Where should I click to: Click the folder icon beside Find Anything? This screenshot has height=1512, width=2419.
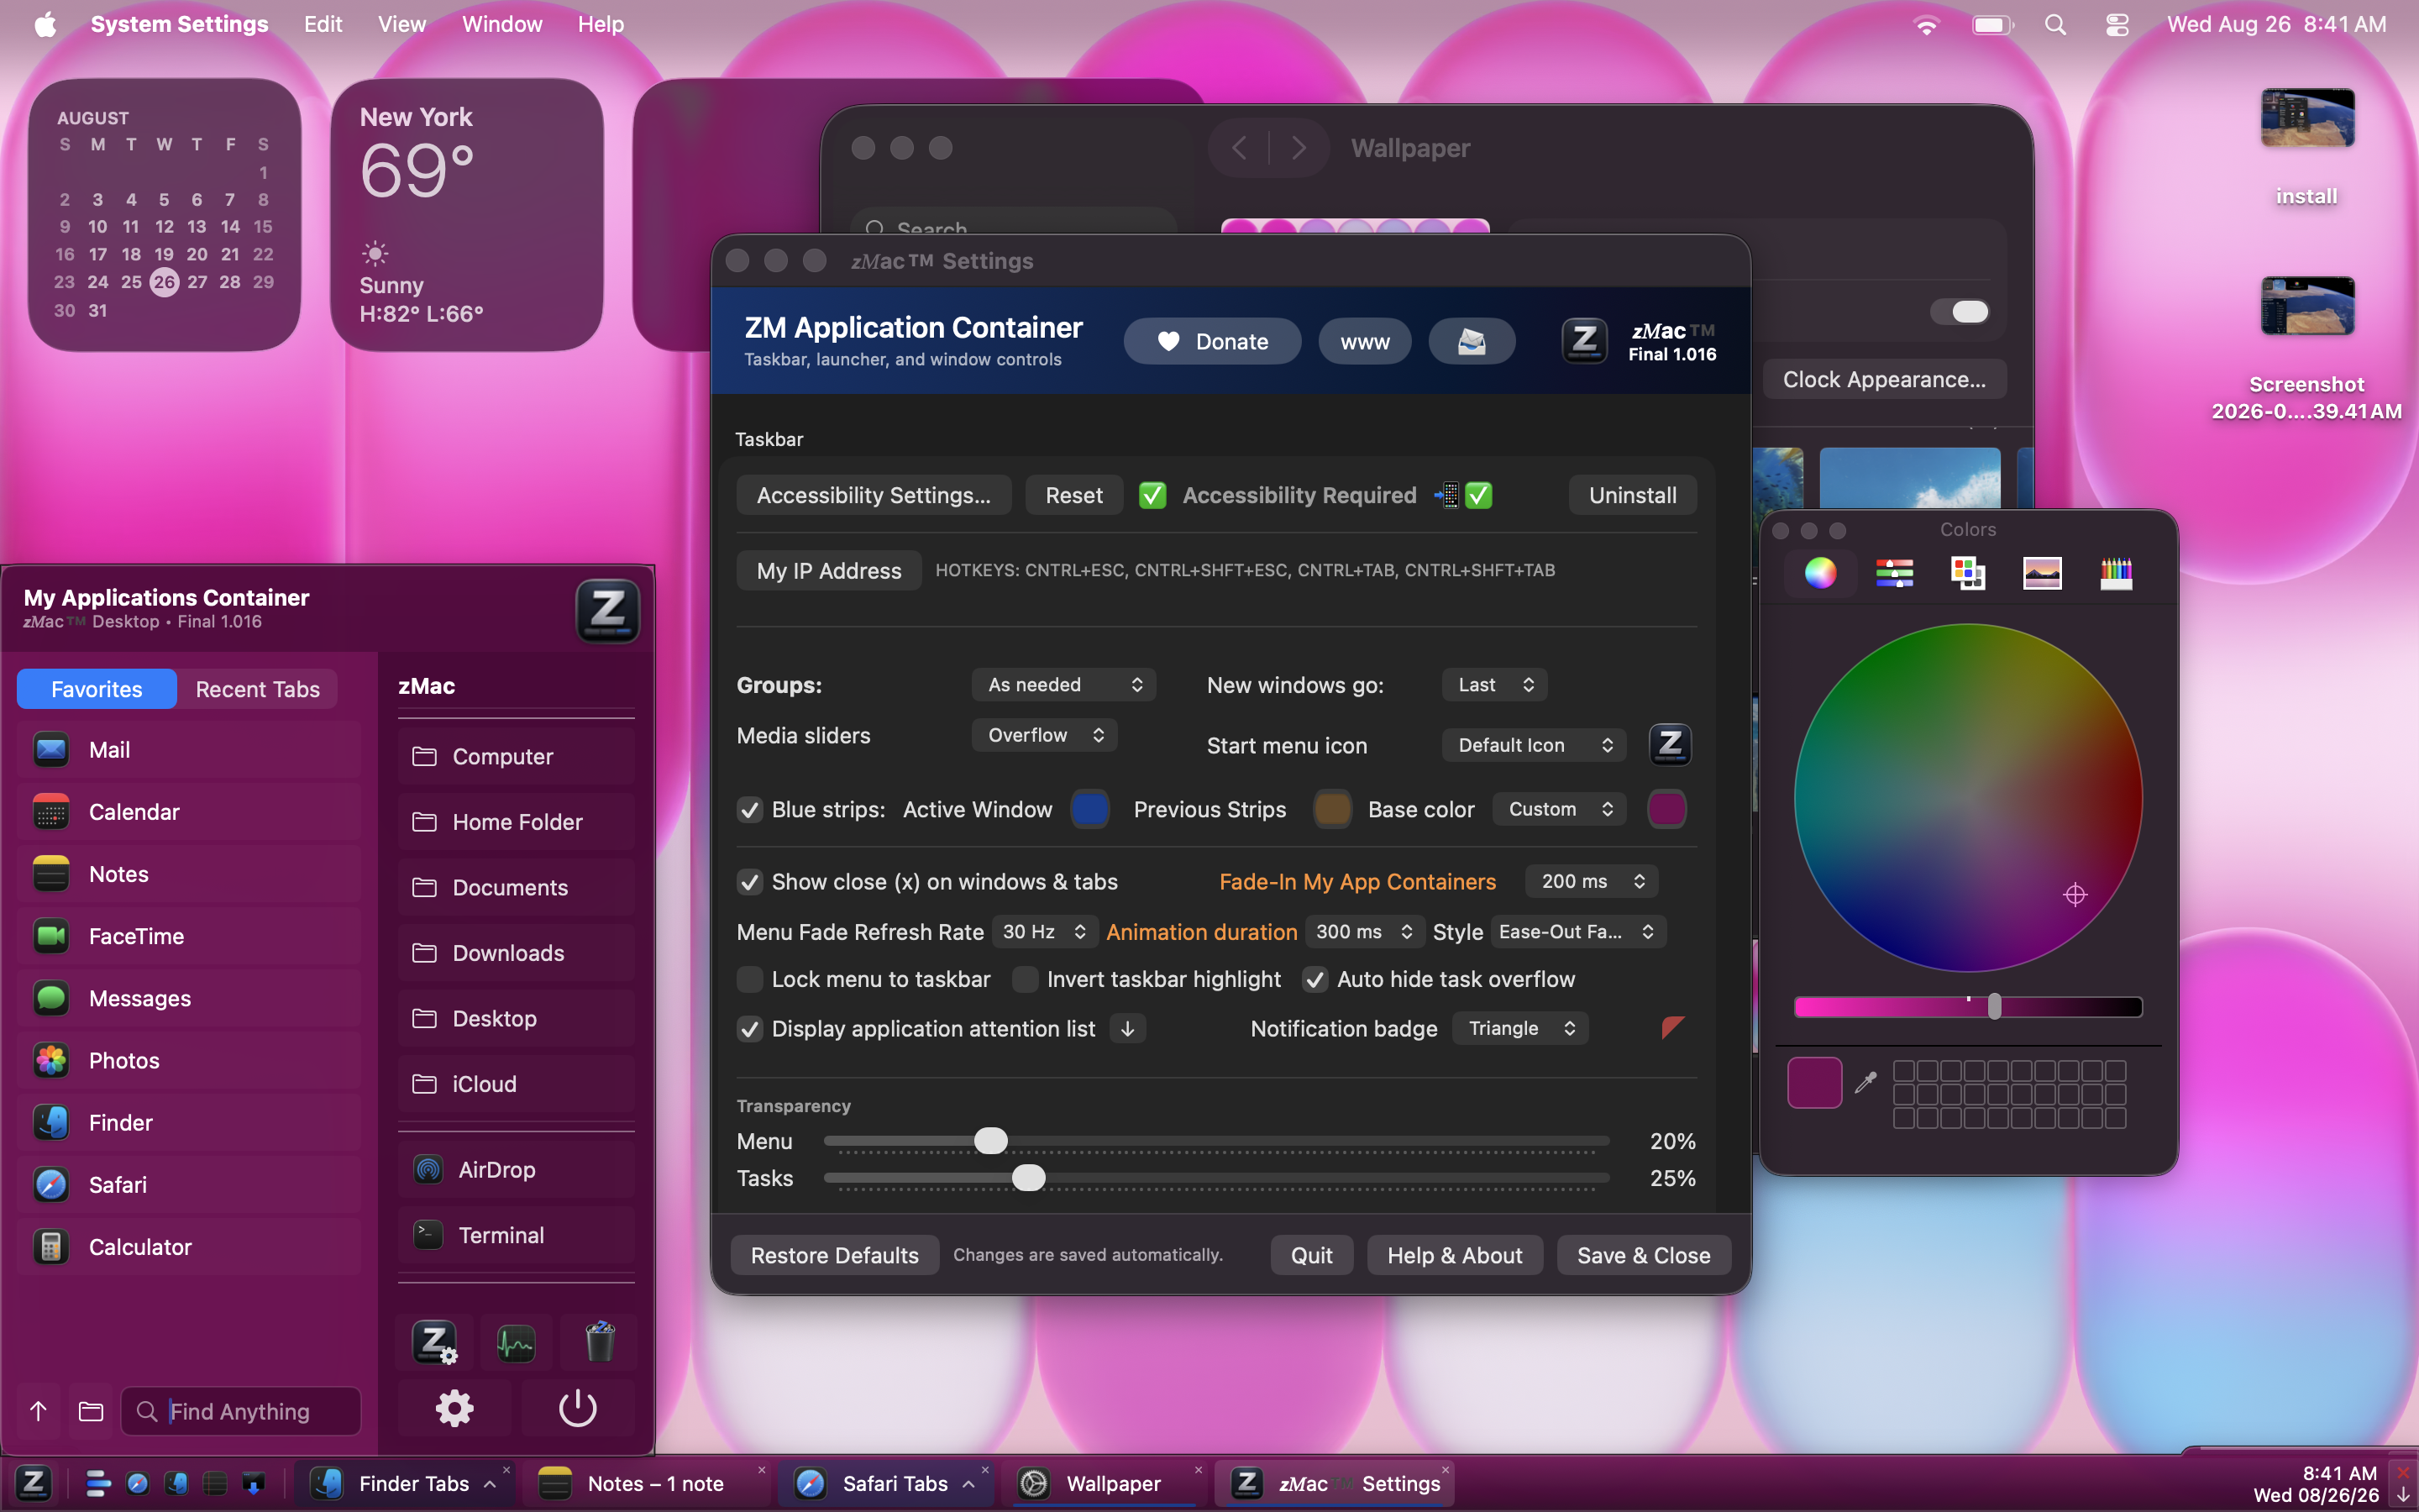[91, 1411]
